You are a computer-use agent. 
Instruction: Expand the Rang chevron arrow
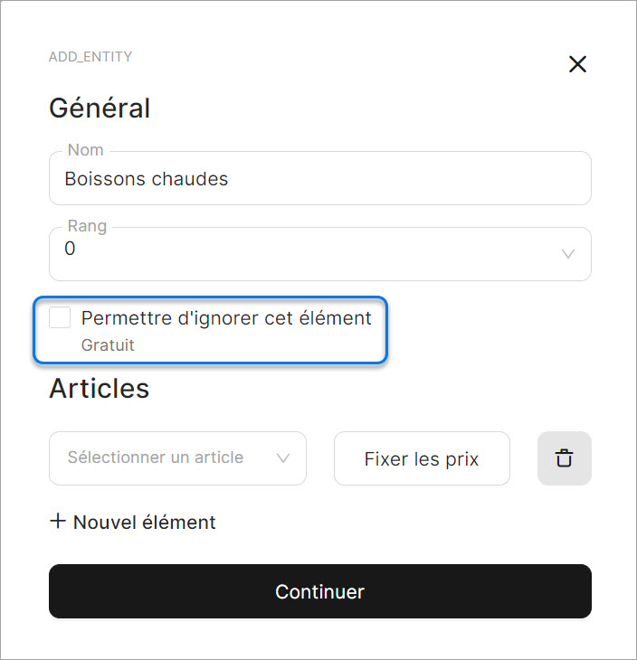coord(568,254)
